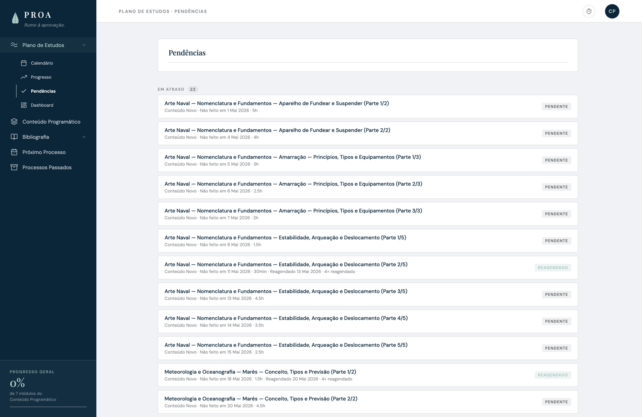Image resolution: width=642 pixels, height=417 pixels.
Task: Open Amarração Princípios, Tipos (Parte 1/3) item
Action: point(368,160)
